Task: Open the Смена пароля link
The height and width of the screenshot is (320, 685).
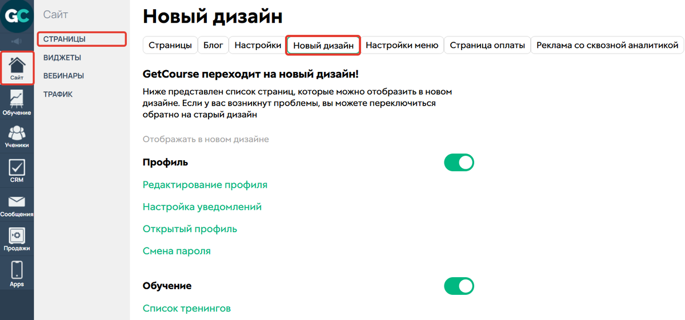Action: 177,251
